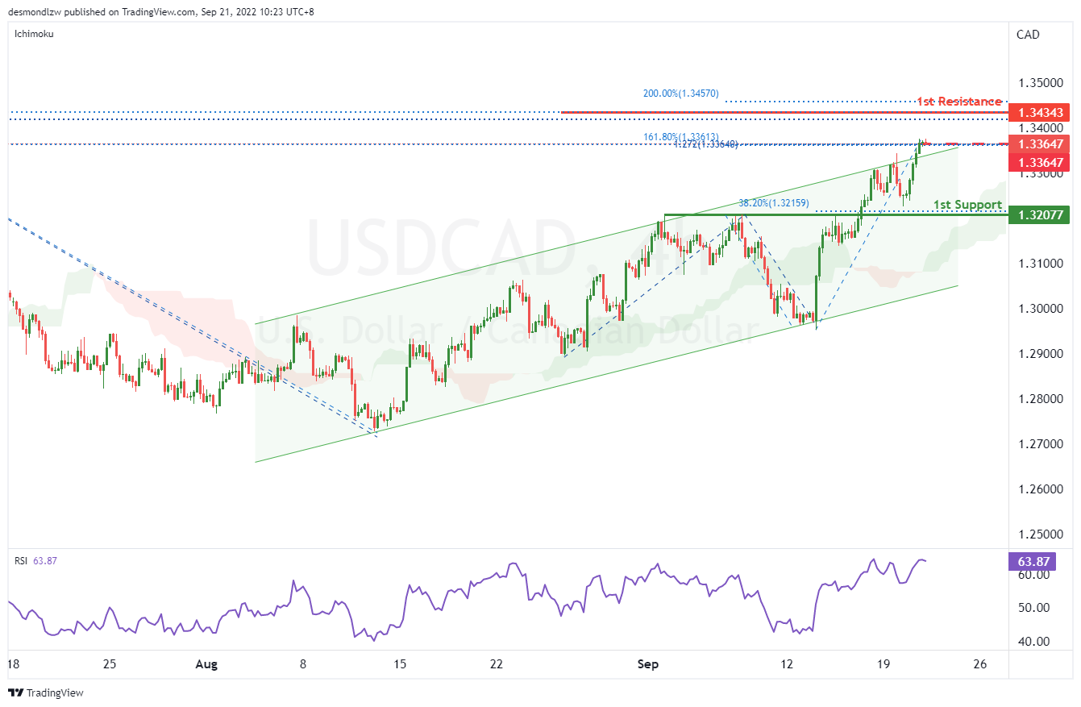The width and height of the screenshot is (1081, 707).
Task: Click the 1.29000 price axis label
Action: tap(1039, 354)
